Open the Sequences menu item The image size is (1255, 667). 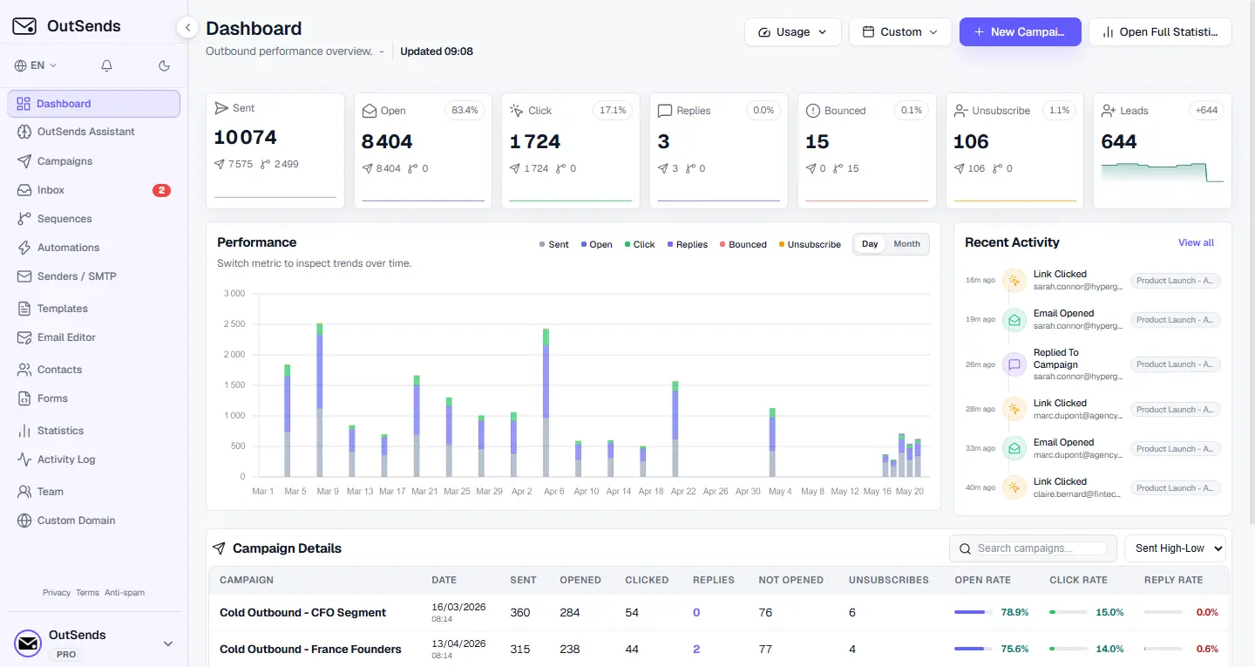click(93, 219)
